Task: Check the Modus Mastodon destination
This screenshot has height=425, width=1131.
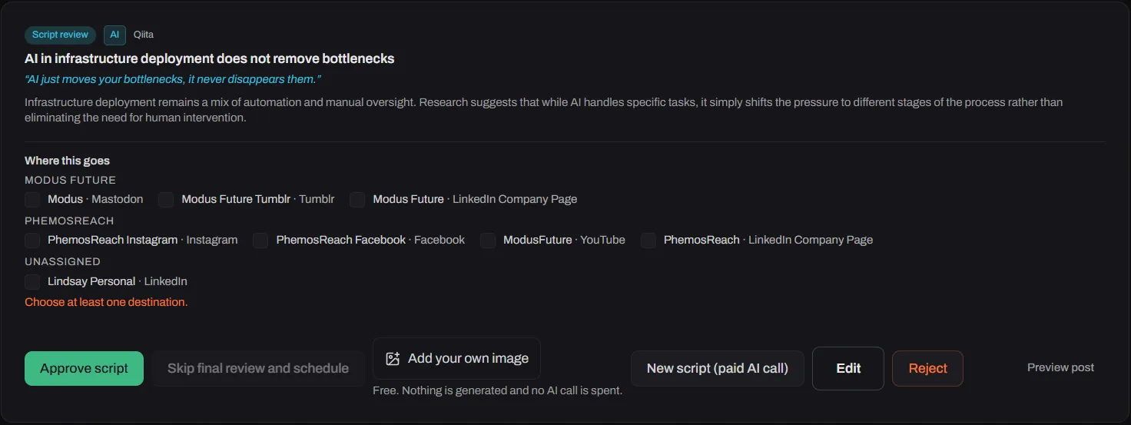Action: [x=32, y=200]
